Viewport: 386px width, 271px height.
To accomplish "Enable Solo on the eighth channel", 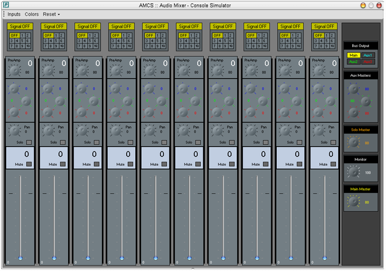I will [265, 142].
